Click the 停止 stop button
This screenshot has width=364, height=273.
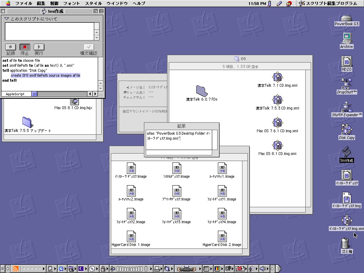25,47
